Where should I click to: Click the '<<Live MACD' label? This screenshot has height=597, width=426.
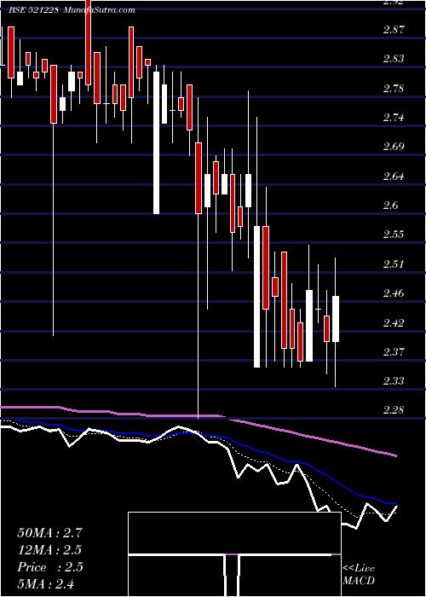coord(359,575)
